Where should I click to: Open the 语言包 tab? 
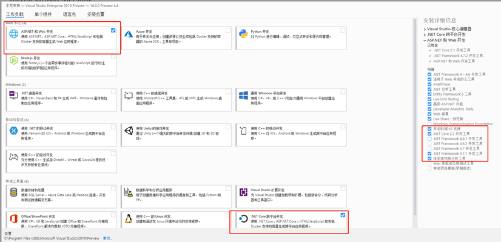(x=69, y=15)
